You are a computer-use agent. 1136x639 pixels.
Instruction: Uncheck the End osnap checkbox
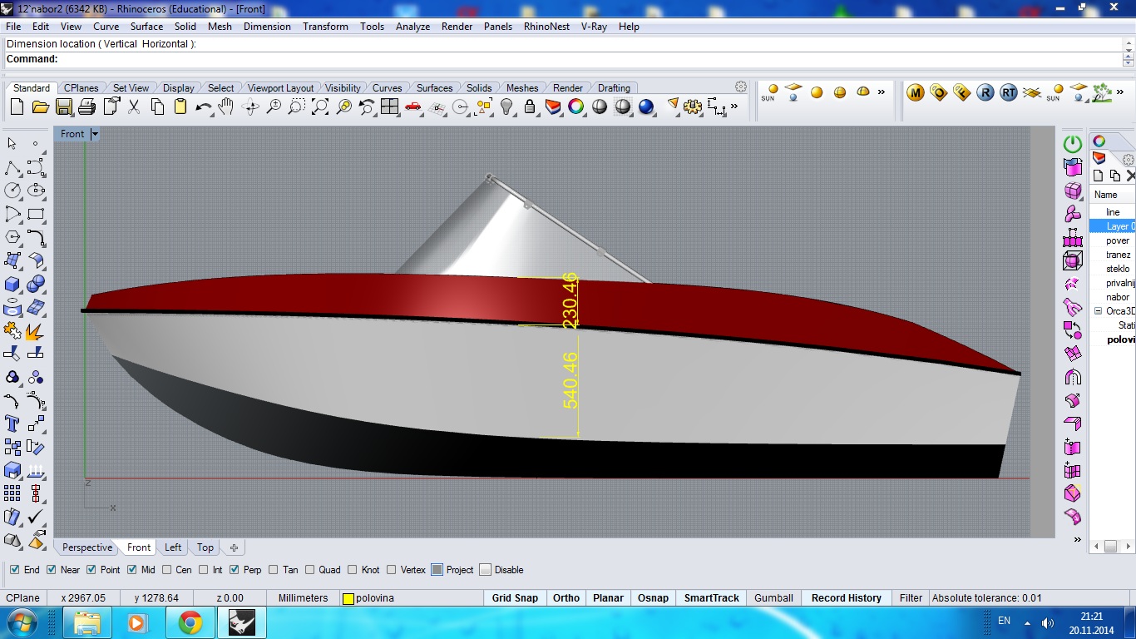pyautogui.click(x=15, y=570)
